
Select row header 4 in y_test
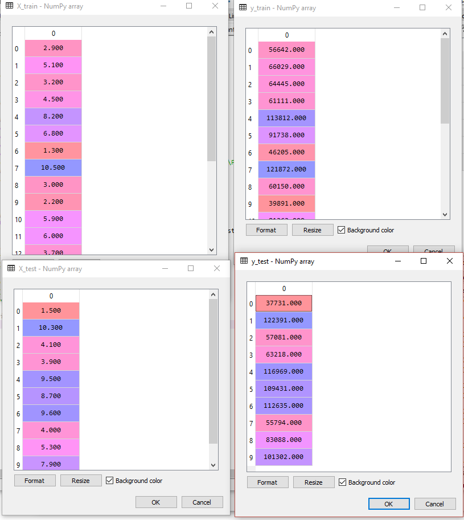(x=251, y=371)
